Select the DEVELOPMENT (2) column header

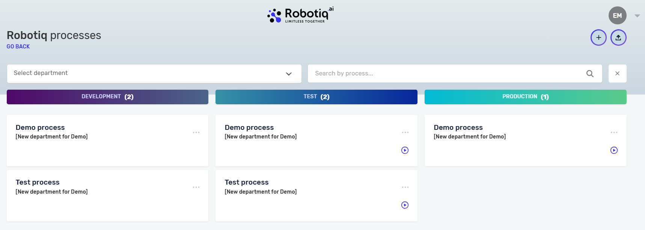107,97
